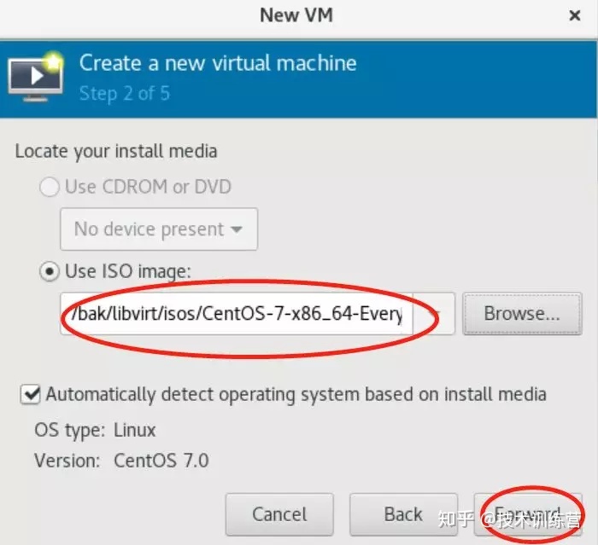Go Back to the previous wizard step

click(403, 514)
